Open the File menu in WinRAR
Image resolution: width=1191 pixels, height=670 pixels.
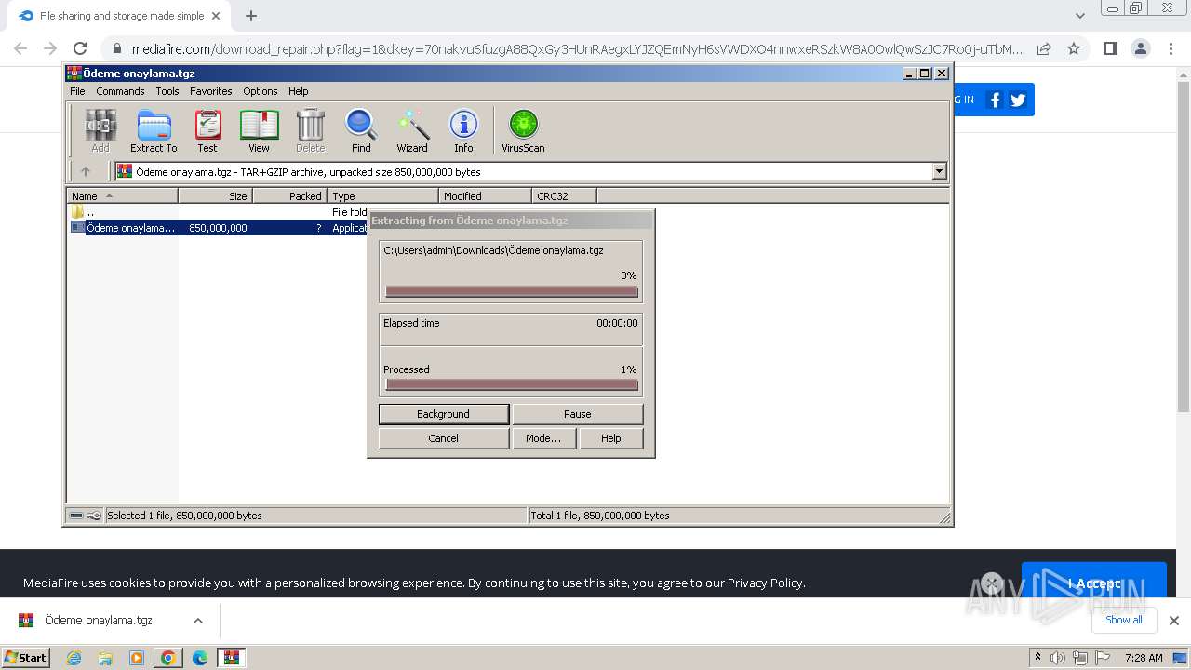click(77, 91)
